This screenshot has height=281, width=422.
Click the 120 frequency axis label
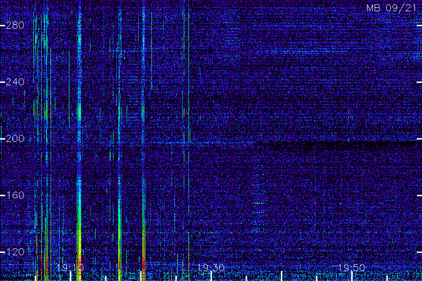pyautogui.click(x=15, y=252)
